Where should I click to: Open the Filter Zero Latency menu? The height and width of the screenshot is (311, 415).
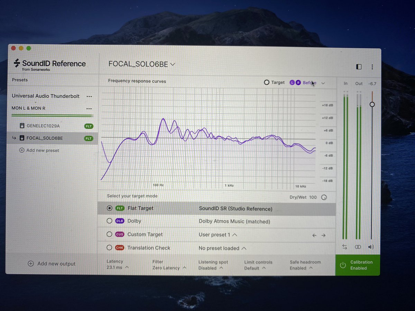(169, 265)
